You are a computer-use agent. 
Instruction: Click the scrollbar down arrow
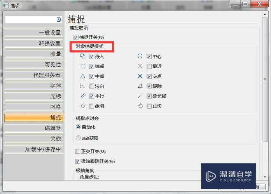[x=265, y=177]
